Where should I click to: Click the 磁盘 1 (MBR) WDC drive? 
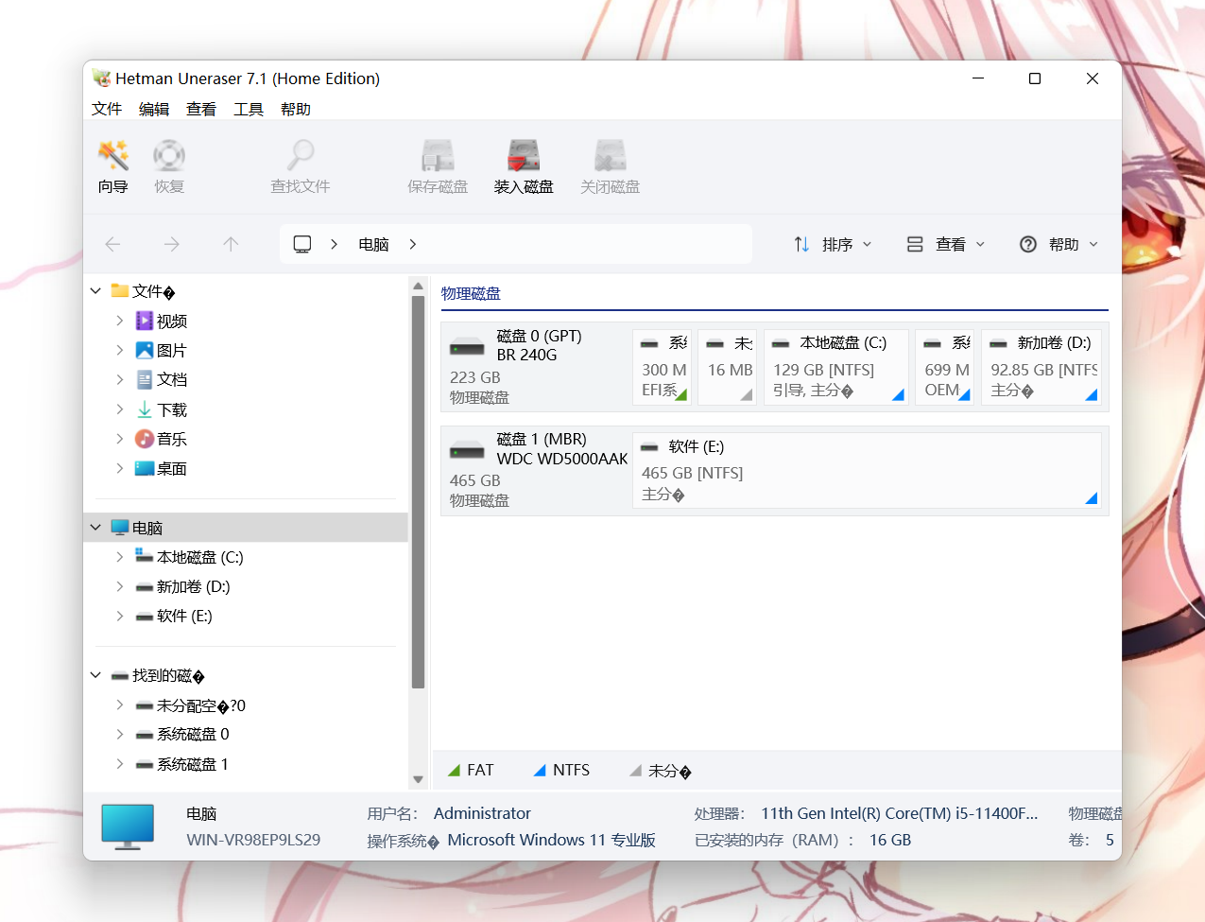click(x=536, y=470)
